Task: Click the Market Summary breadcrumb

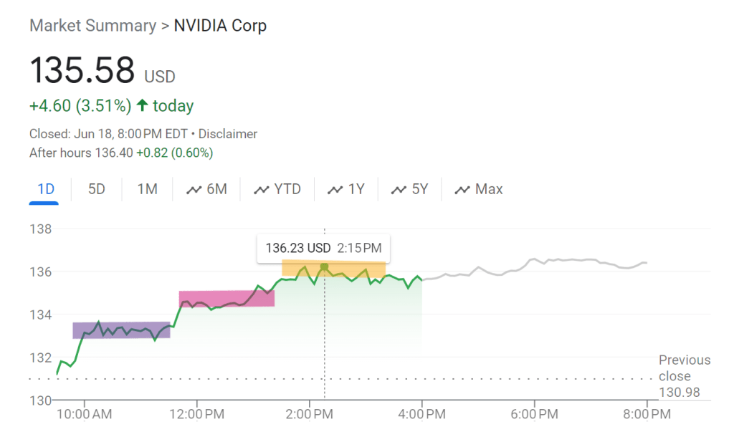Action: (x=92, y=27)
